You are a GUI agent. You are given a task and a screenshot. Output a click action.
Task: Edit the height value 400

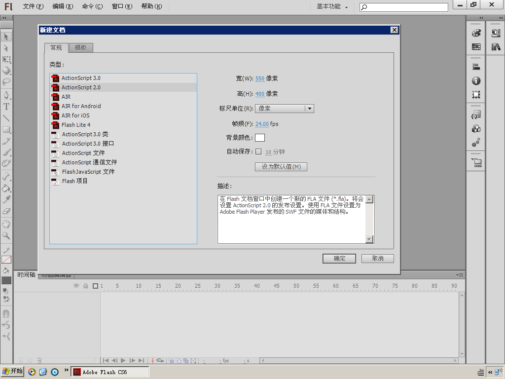[x=259, y=94]
